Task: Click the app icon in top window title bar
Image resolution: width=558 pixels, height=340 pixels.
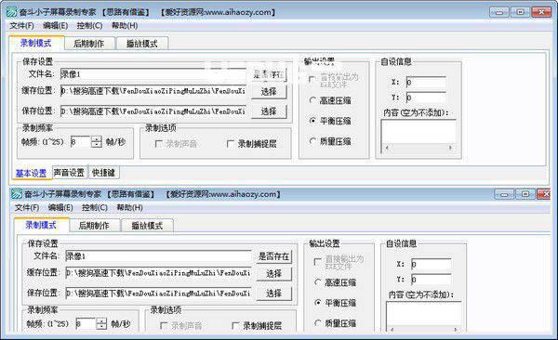Action: (11, 12)
